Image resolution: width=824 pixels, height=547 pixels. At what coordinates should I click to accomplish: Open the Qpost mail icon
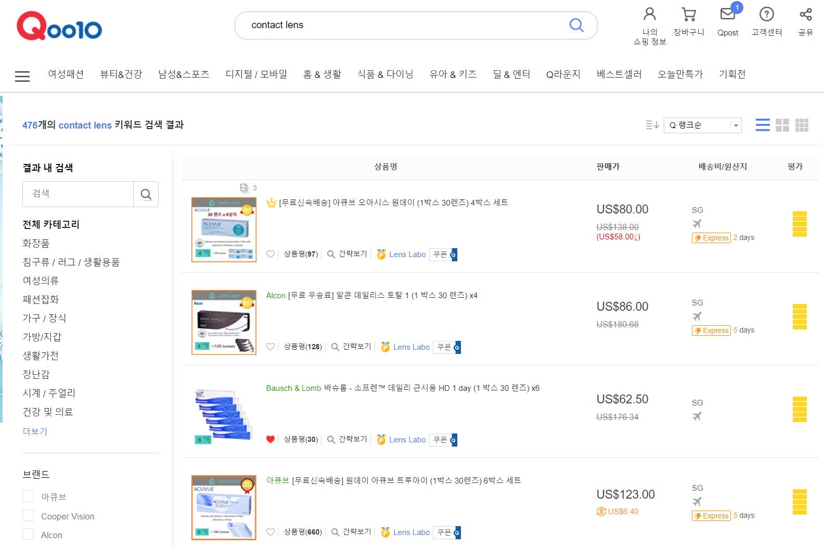click(x=728, y=14)
